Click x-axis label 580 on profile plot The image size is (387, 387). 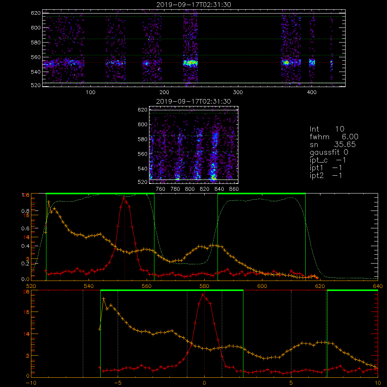pyautogui.click(x=204, y=286)
